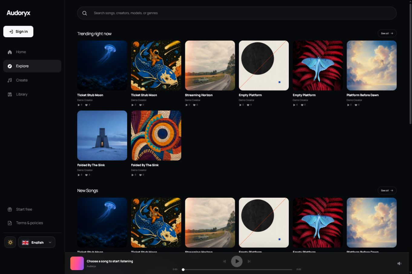Viewport: 412px width, 274px height.
Task: Click the Start free menu item
Action: coord(32,210)
